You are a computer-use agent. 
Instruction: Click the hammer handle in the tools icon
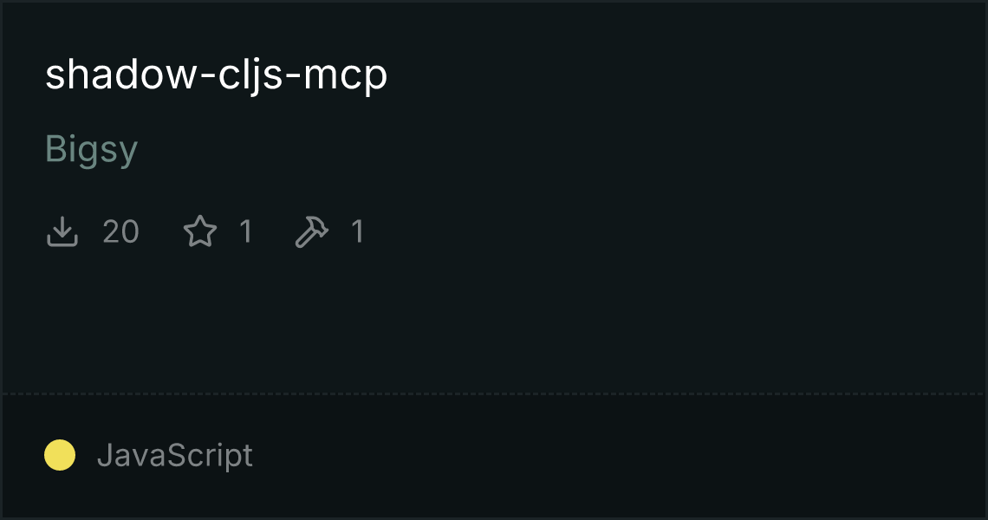pyautogui.click(x=305, y=238)
